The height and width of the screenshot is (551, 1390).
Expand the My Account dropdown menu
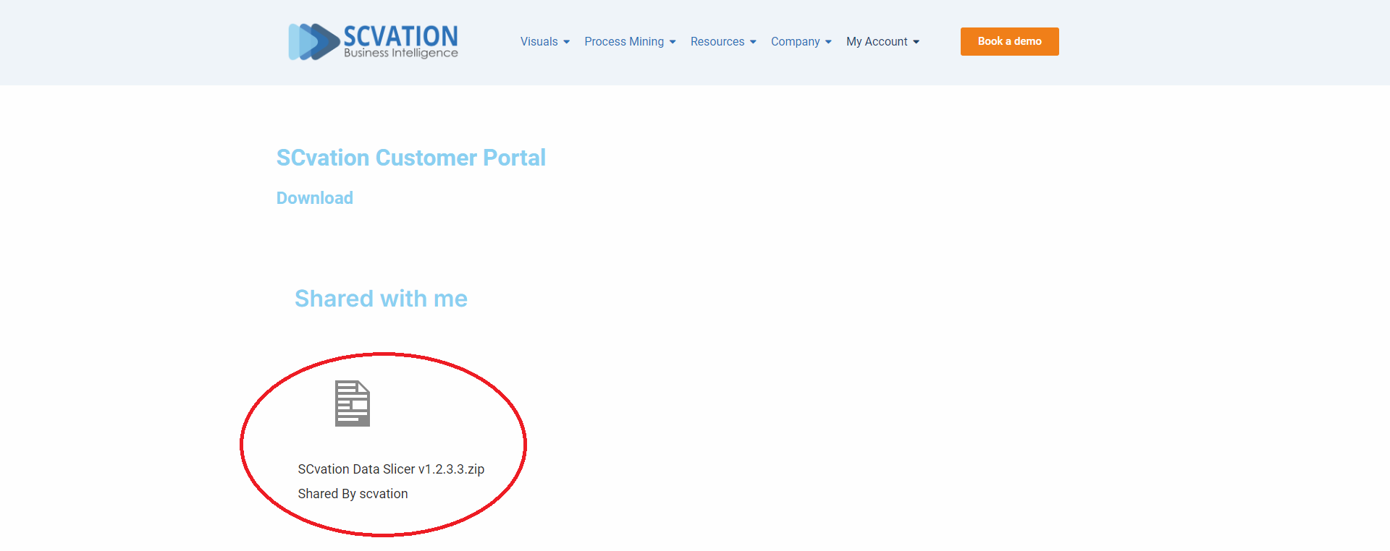coord(883,42)
